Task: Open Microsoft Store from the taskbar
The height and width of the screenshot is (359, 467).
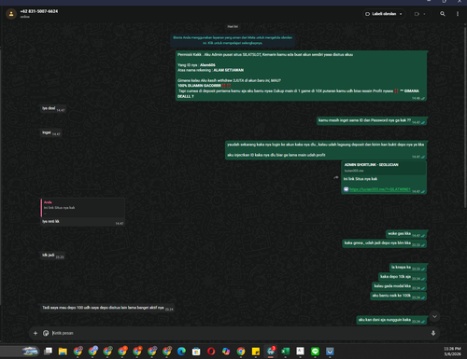Action: pos(196,352)
